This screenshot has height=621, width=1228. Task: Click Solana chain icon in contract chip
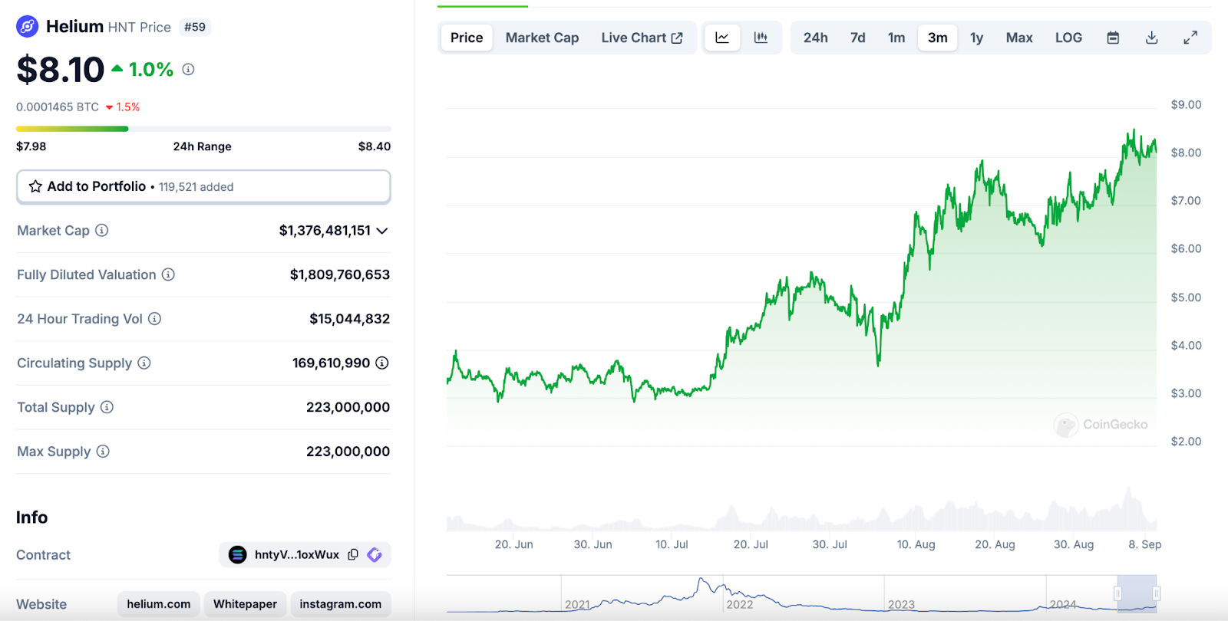click(x=238, y=554)
